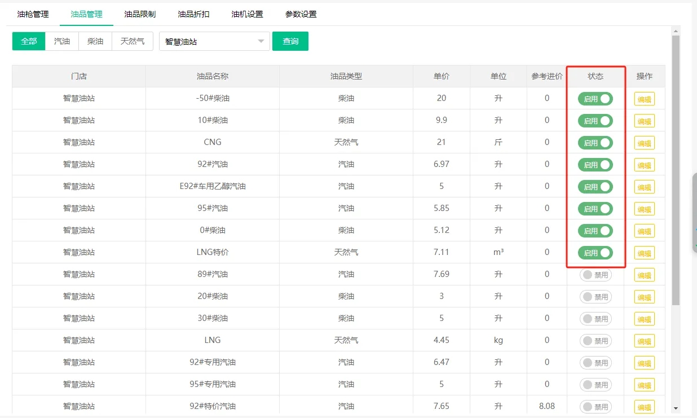Toggle off status for 0#柴油
This screenshot has height=418, width=697.
pyautogui.click(x=595, y=231)
